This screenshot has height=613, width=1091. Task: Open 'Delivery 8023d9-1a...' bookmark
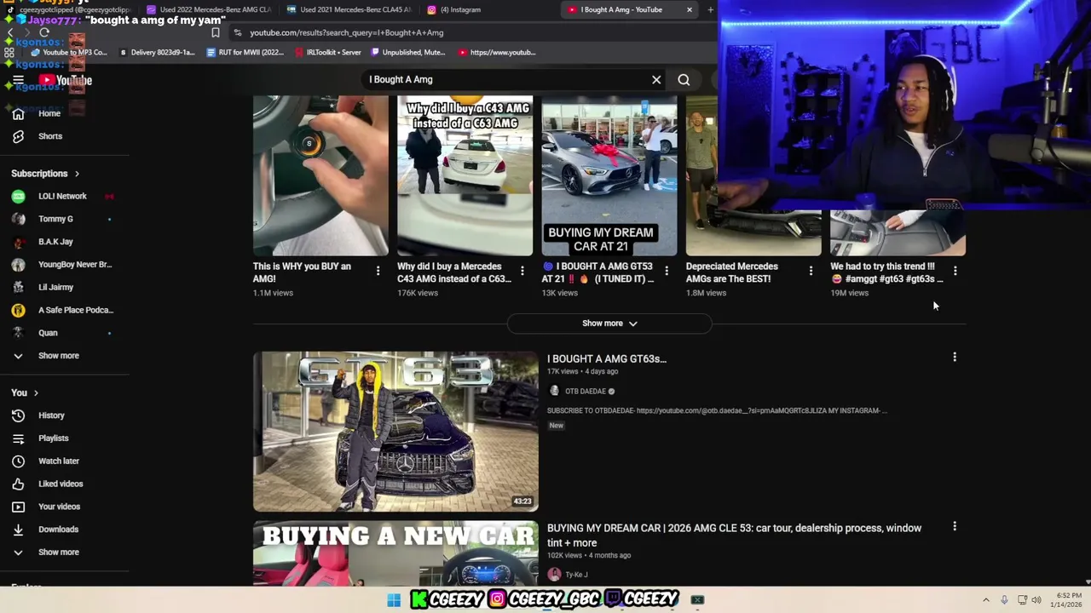(158, 52)
